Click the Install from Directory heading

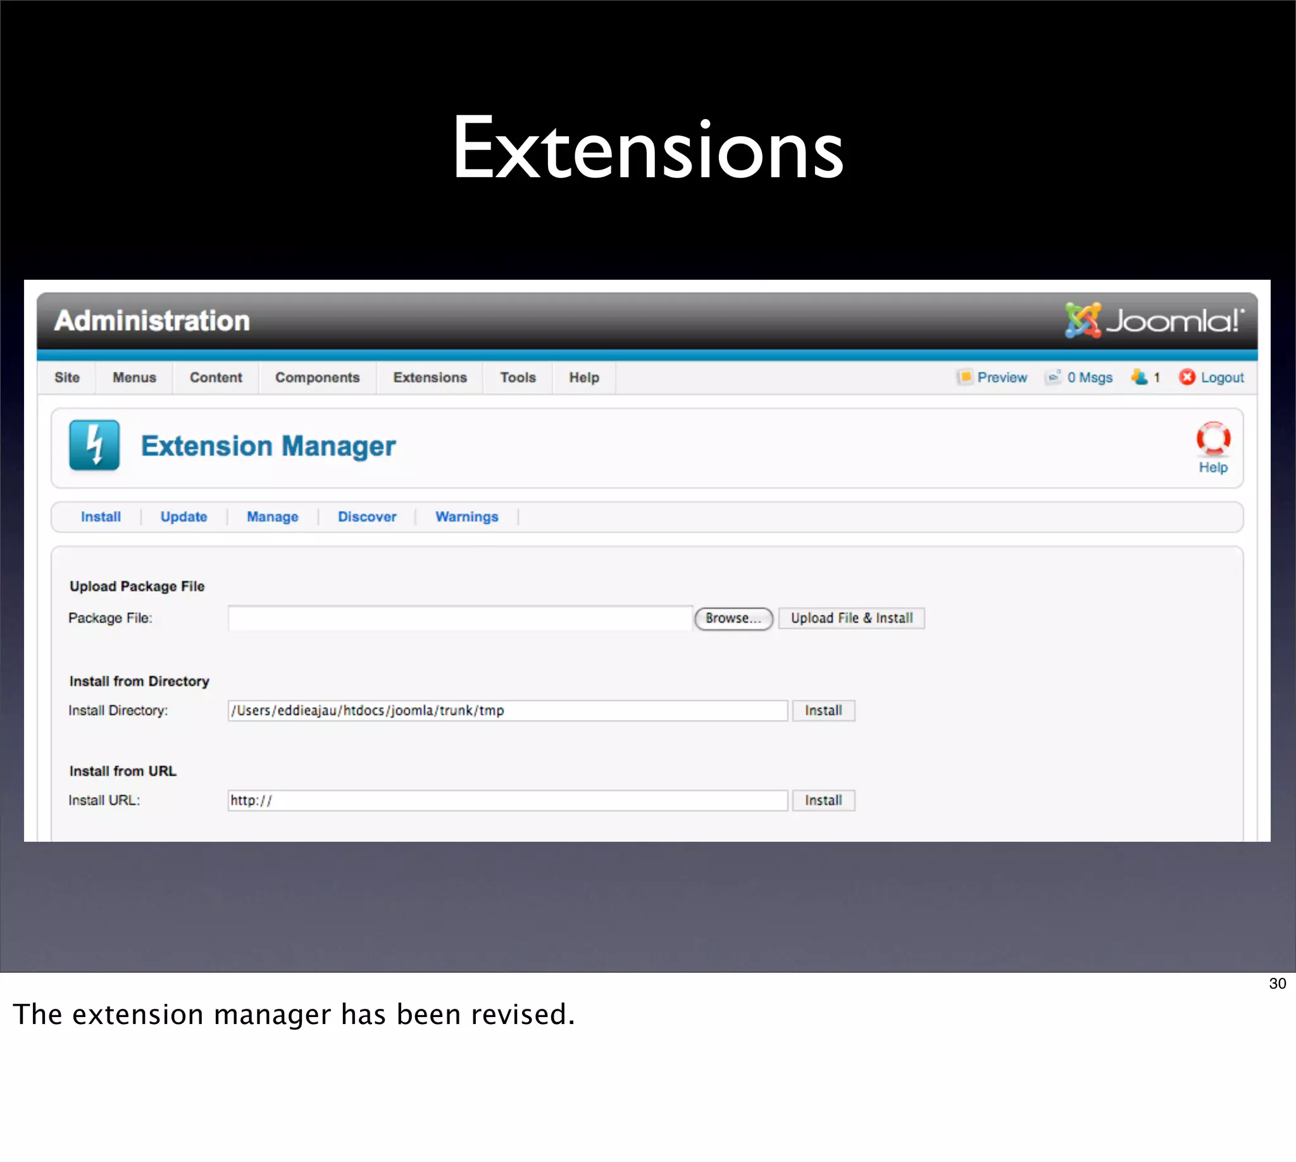point(139,681)
